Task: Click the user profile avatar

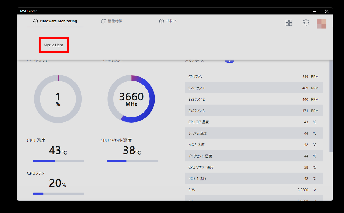Action: pyautogui.click(x=321, y=24)
